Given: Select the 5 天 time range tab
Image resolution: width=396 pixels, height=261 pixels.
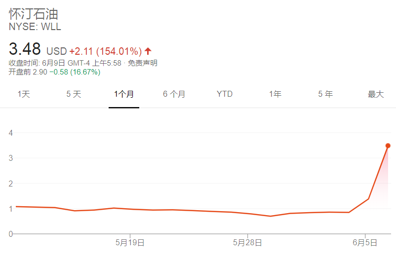Looking at the screenshot, I should click(x=74, y=94).
